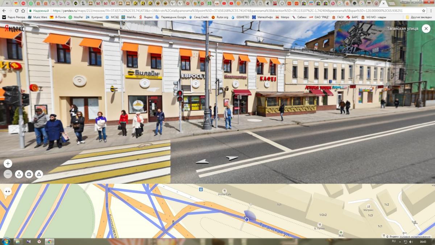
Task: Open Mail.Ru bookmark
Action: pos(129,17)
